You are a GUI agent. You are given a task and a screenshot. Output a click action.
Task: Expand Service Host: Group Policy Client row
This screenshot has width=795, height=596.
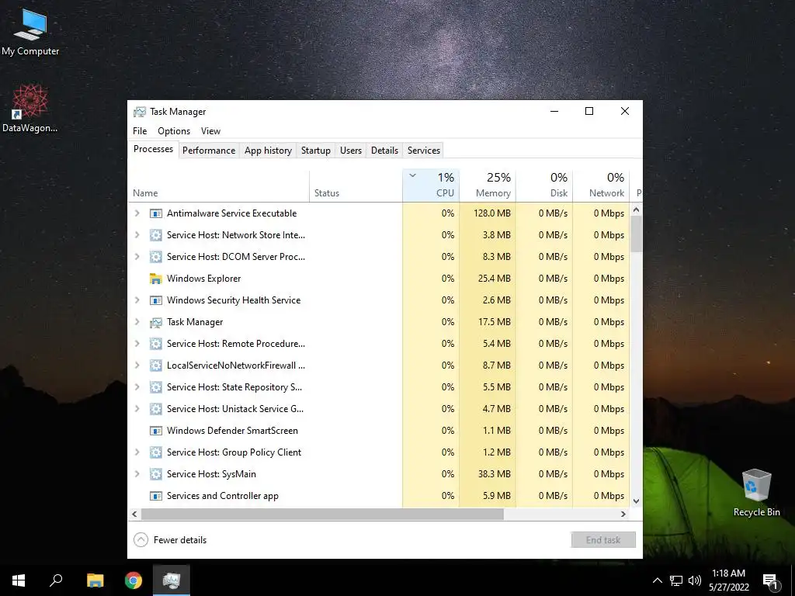tap(137, 452)
